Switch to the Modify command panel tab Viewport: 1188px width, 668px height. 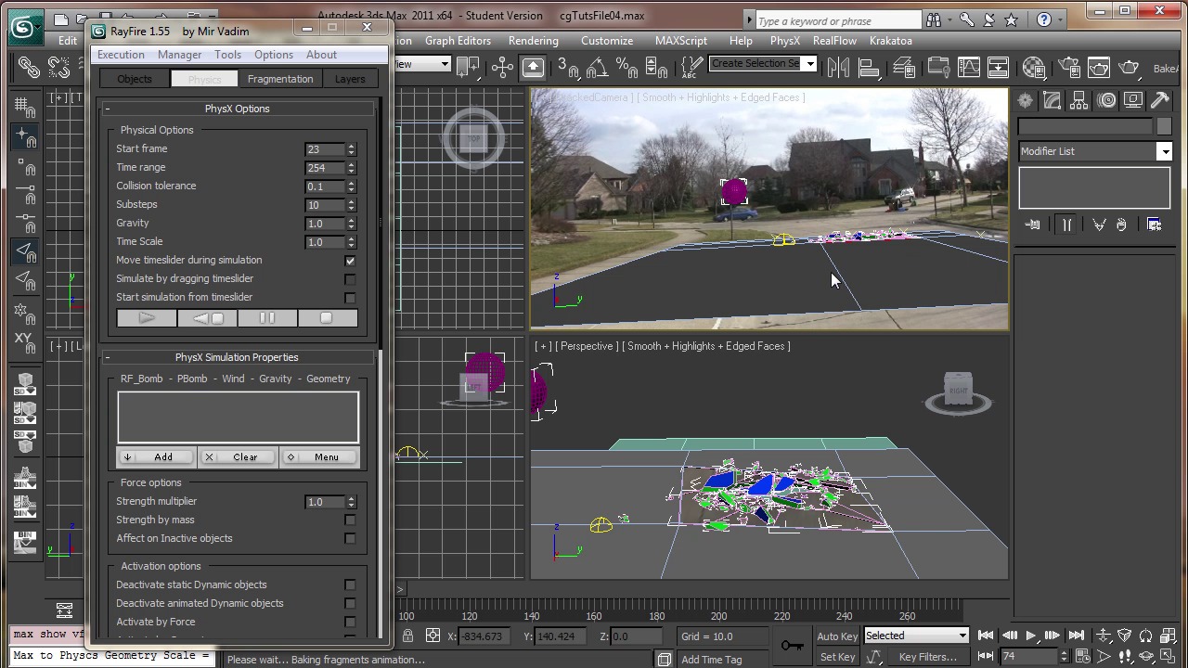1052,100
